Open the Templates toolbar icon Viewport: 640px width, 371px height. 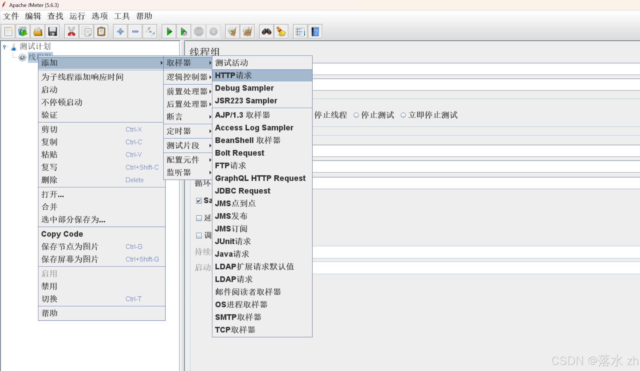click(x=23, y=31)
